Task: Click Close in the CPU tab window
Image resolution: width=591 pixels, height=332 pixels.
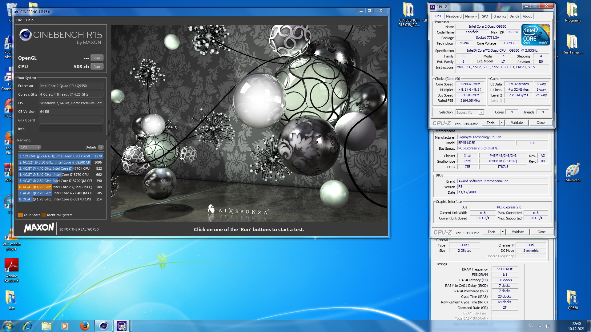Action: click(541, 123)
